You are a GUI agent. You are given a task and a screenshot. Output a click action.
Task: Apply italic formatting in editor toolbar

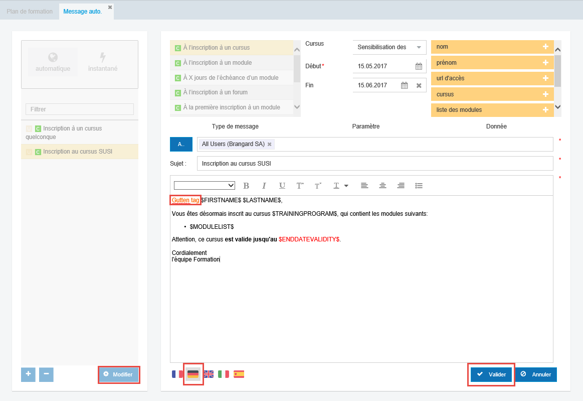coord(264,186)
